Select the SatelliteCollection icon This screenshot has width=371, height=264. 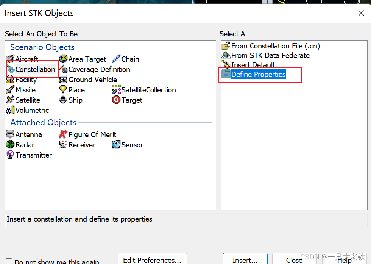pyautogui.click(x=116, y=90)
